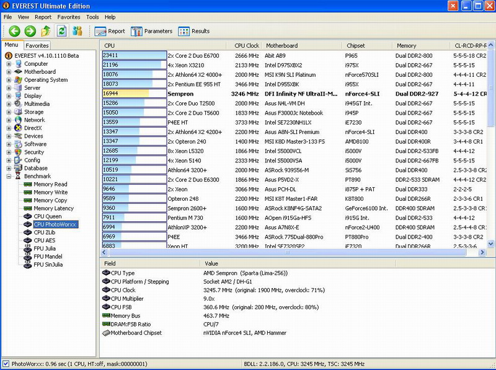
Task: Click the results list scroll down arrow
Action: 490,244
